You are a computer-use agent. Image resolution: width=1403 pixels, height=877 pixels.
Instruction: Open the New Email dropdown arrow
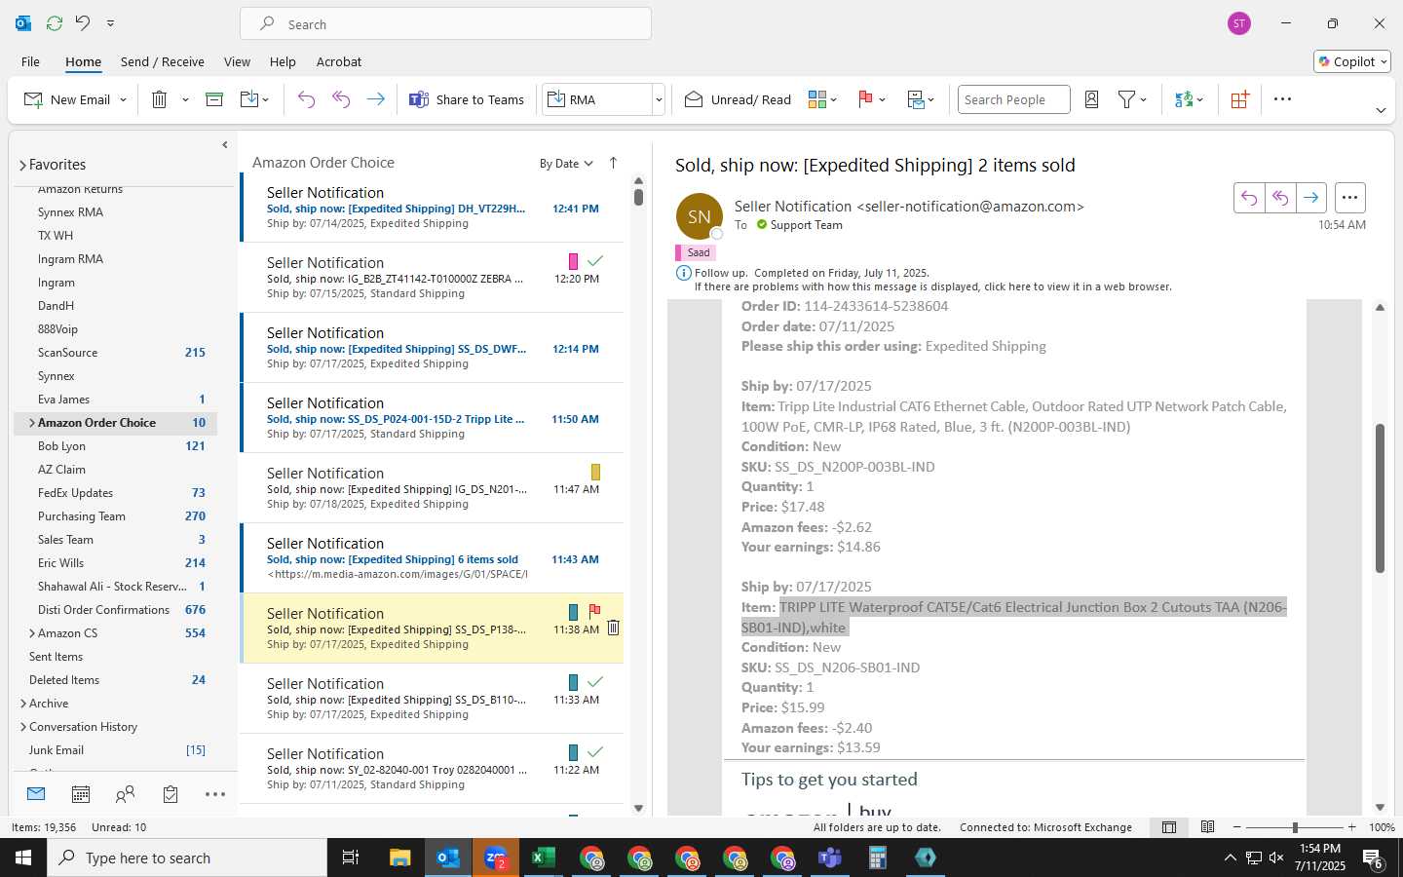pos(123,99)
